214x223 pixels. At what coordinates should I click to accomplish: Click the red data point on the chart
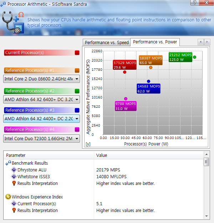(x=125, y=72)
